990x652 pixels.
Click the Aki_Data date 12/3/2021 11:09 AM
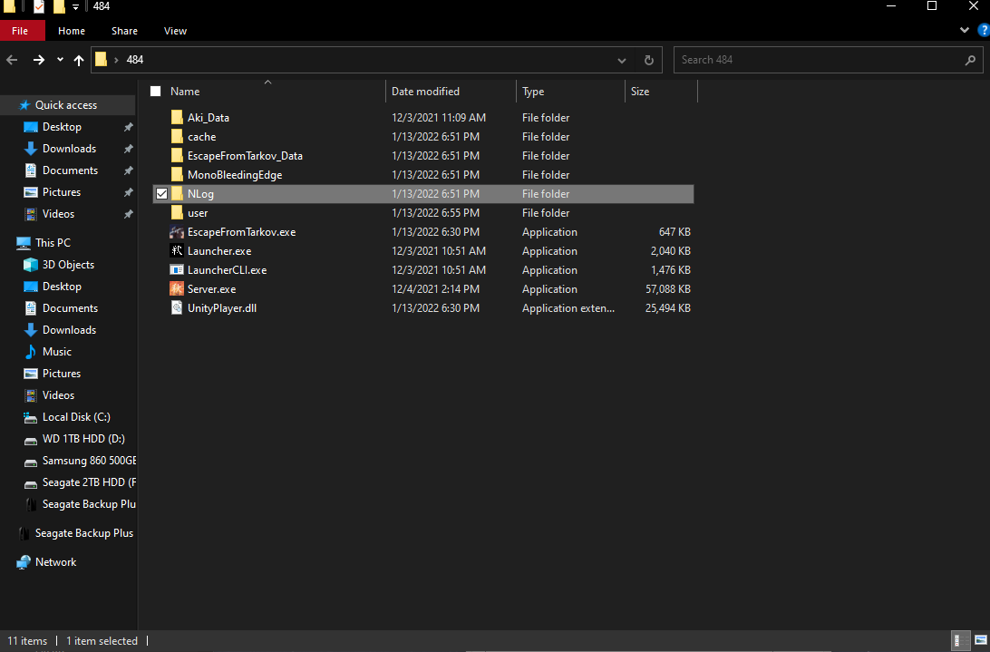pos(439,118)
